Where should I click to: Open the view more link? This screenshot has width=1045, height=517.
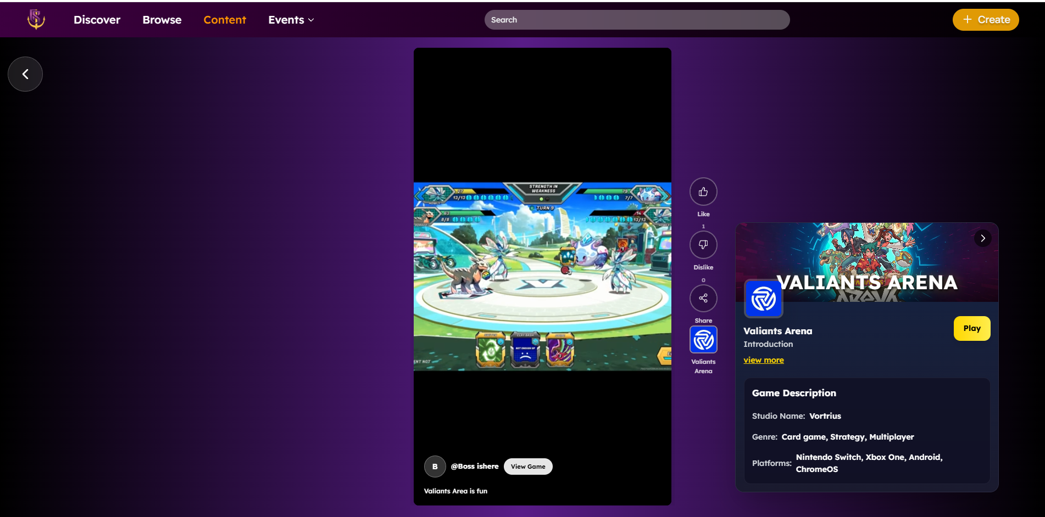click(764, 360)
